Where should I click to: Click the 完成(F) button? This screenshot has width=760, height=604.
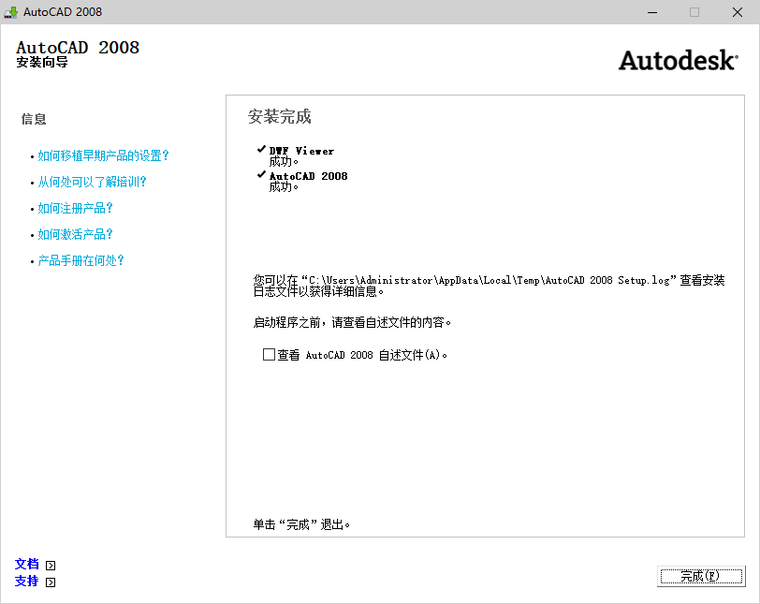[700, 576]
